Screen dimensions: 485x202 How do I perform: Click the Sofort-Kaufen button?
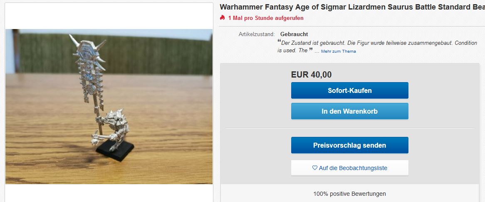(x=349, y=90)
